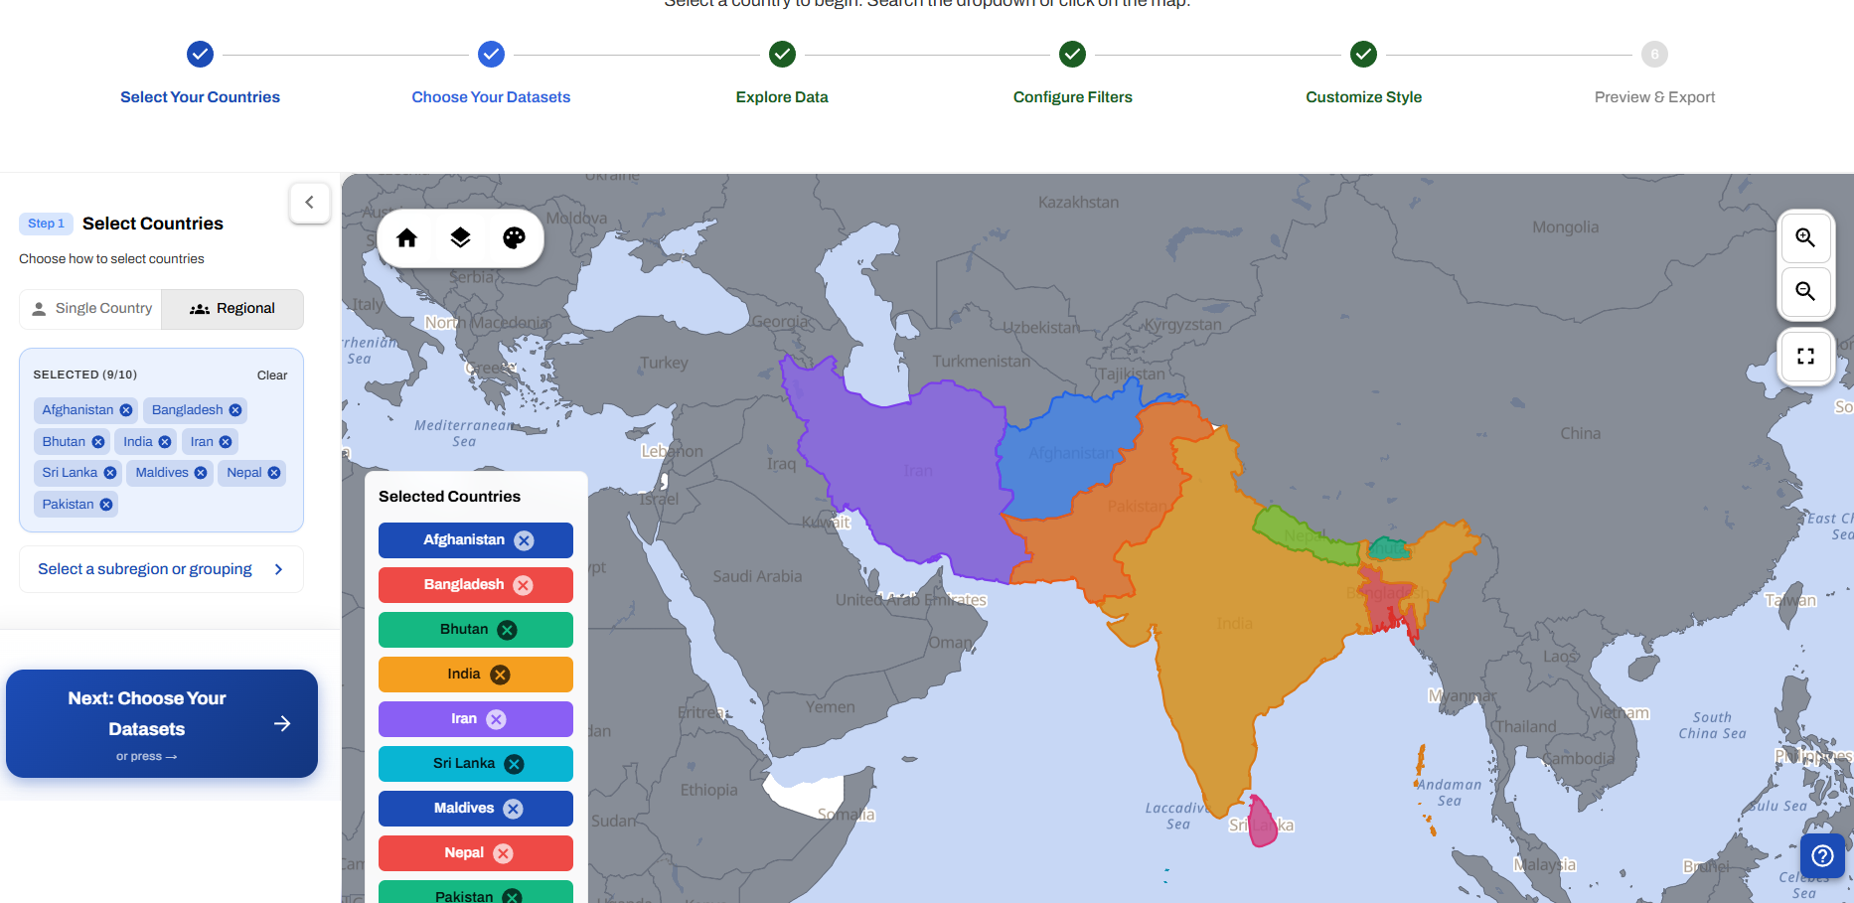The height and width of the screenshot is (903, 1854).
Task: Select the color Palette icon on map toolbar
Action: (514, 237)
